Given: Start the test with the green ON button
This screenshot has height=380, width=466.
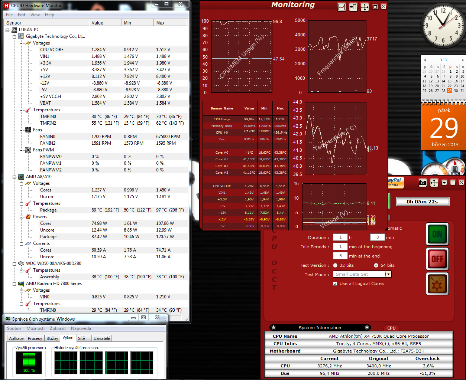Looking at the screenshot, I should pos(437,234).
